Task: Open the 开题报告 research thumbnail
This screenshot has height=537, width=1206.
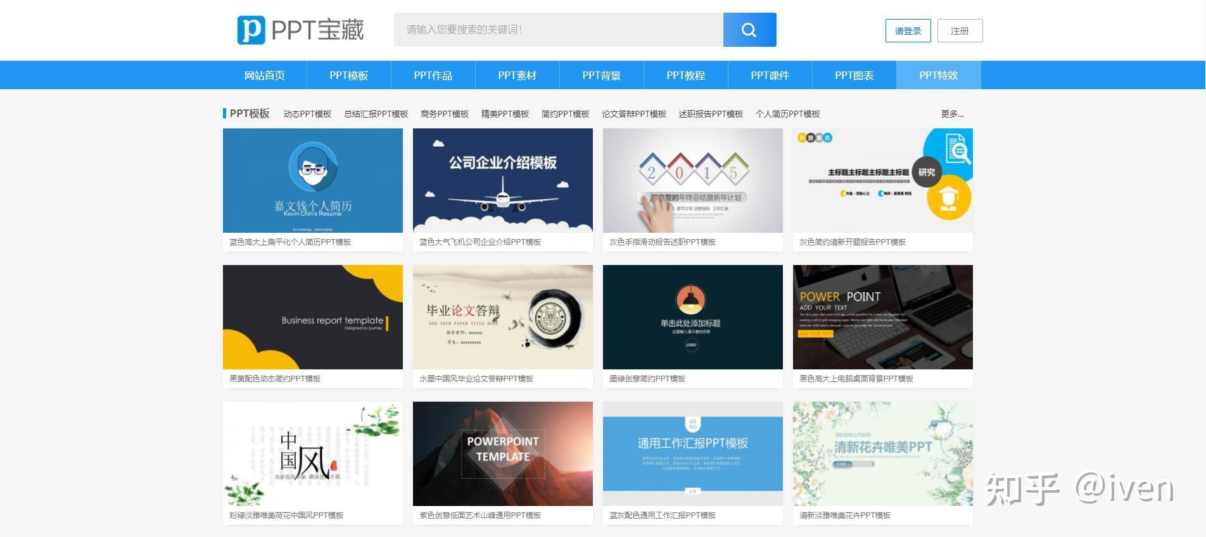Action: [x=883, y=180]
